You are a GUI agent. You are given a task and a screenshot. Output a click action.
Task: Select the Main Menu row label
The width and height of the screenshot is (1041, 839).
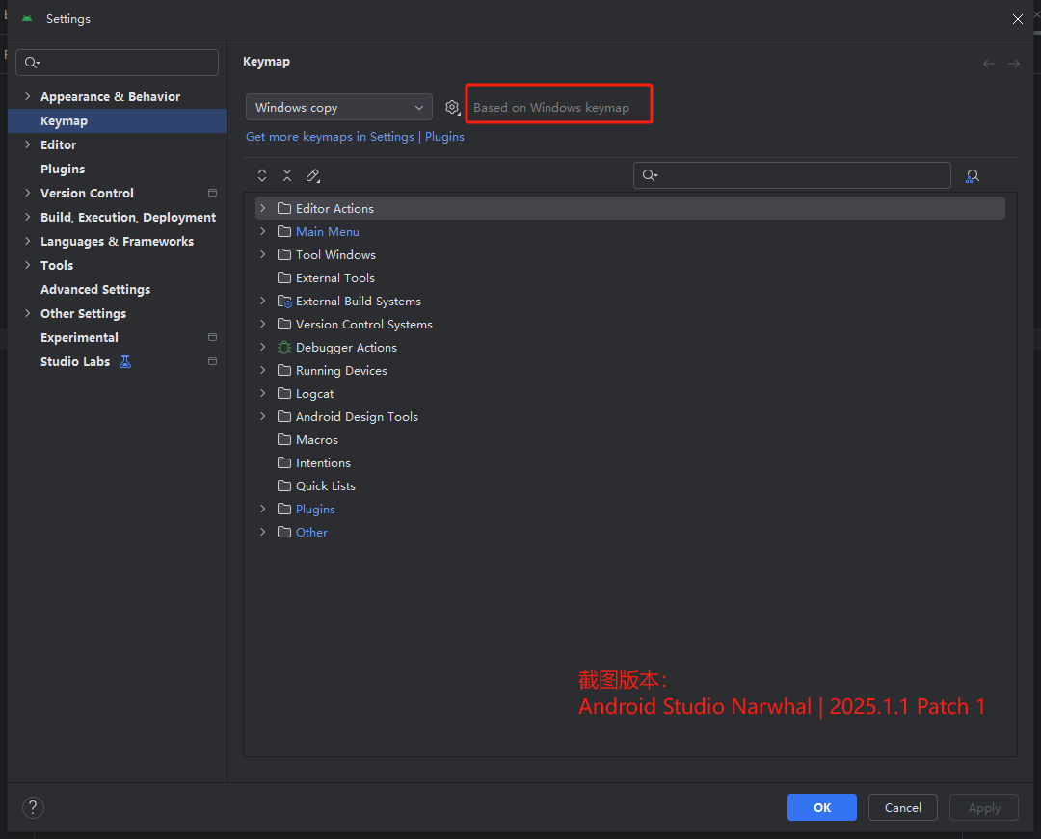tap(328, 231)
